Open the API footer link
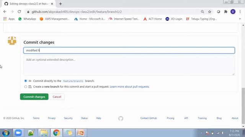This screenshot has height=137, width=245. [x=186, y=118]
